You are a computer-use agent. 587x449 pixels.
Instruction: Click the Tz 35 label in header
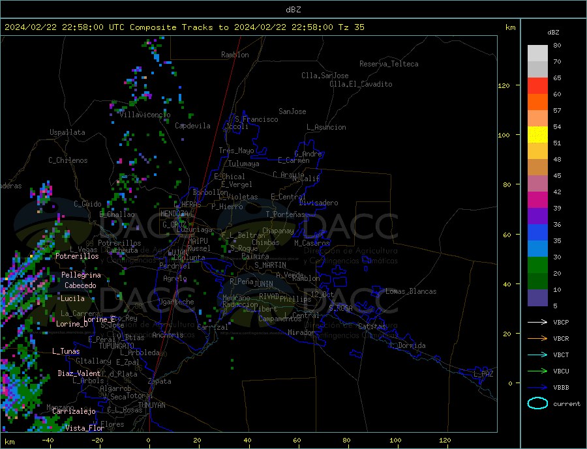pos(352,27)
